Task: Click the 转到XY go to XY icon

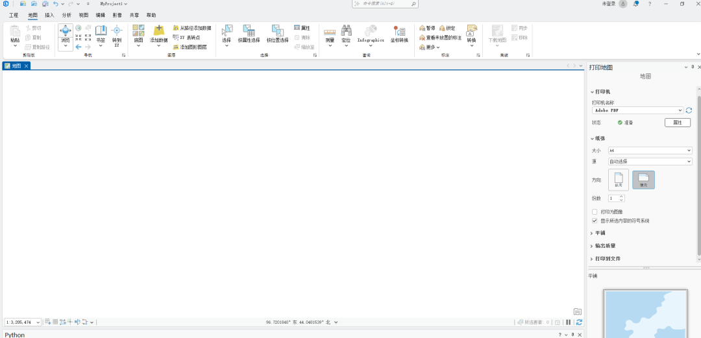Action: pos(117,31)
